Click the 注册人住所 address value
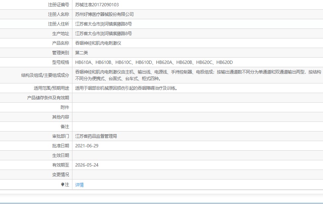The image size is (323, 204). tap(103, 24)
